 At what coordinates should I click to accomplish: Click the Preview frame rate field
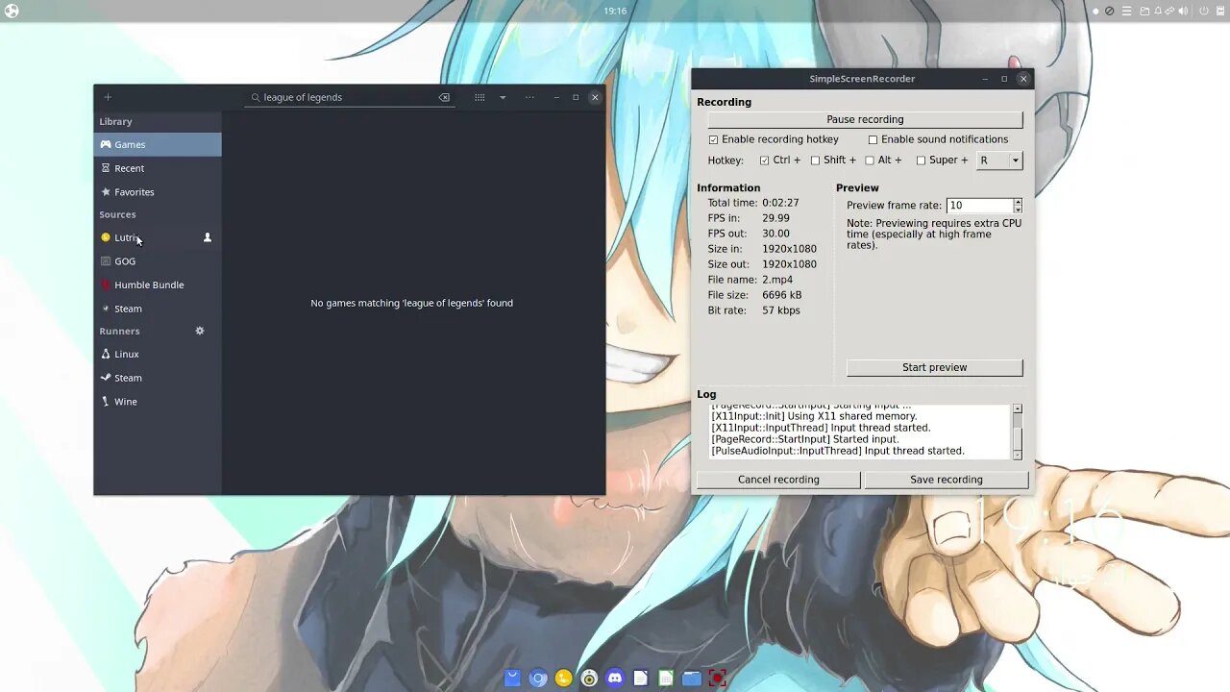tap(979, 206)
